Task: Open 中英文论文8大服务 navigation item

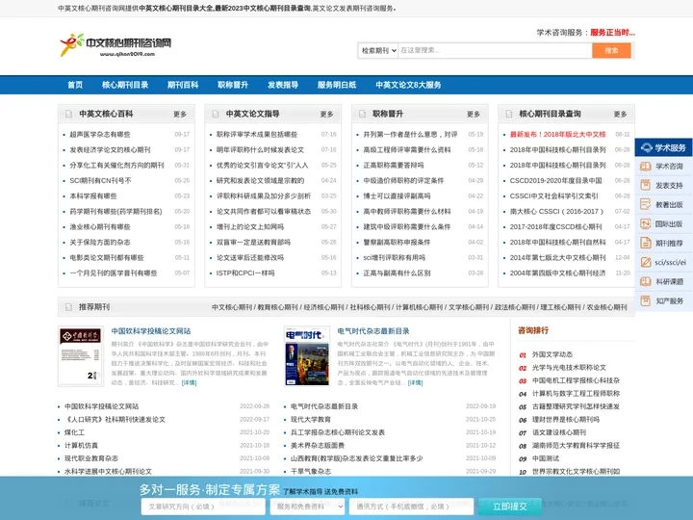Action: tap(408, 85)
